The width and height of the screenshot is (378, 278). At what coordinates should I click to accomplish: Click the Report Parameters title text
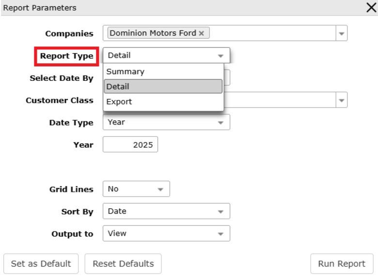[40, 8]
